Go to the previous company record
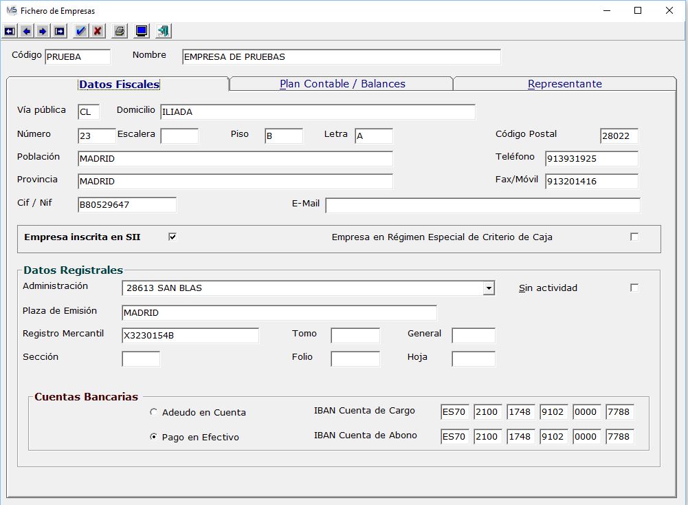This screenshot has height=505, width=688. tap(26, 31)
